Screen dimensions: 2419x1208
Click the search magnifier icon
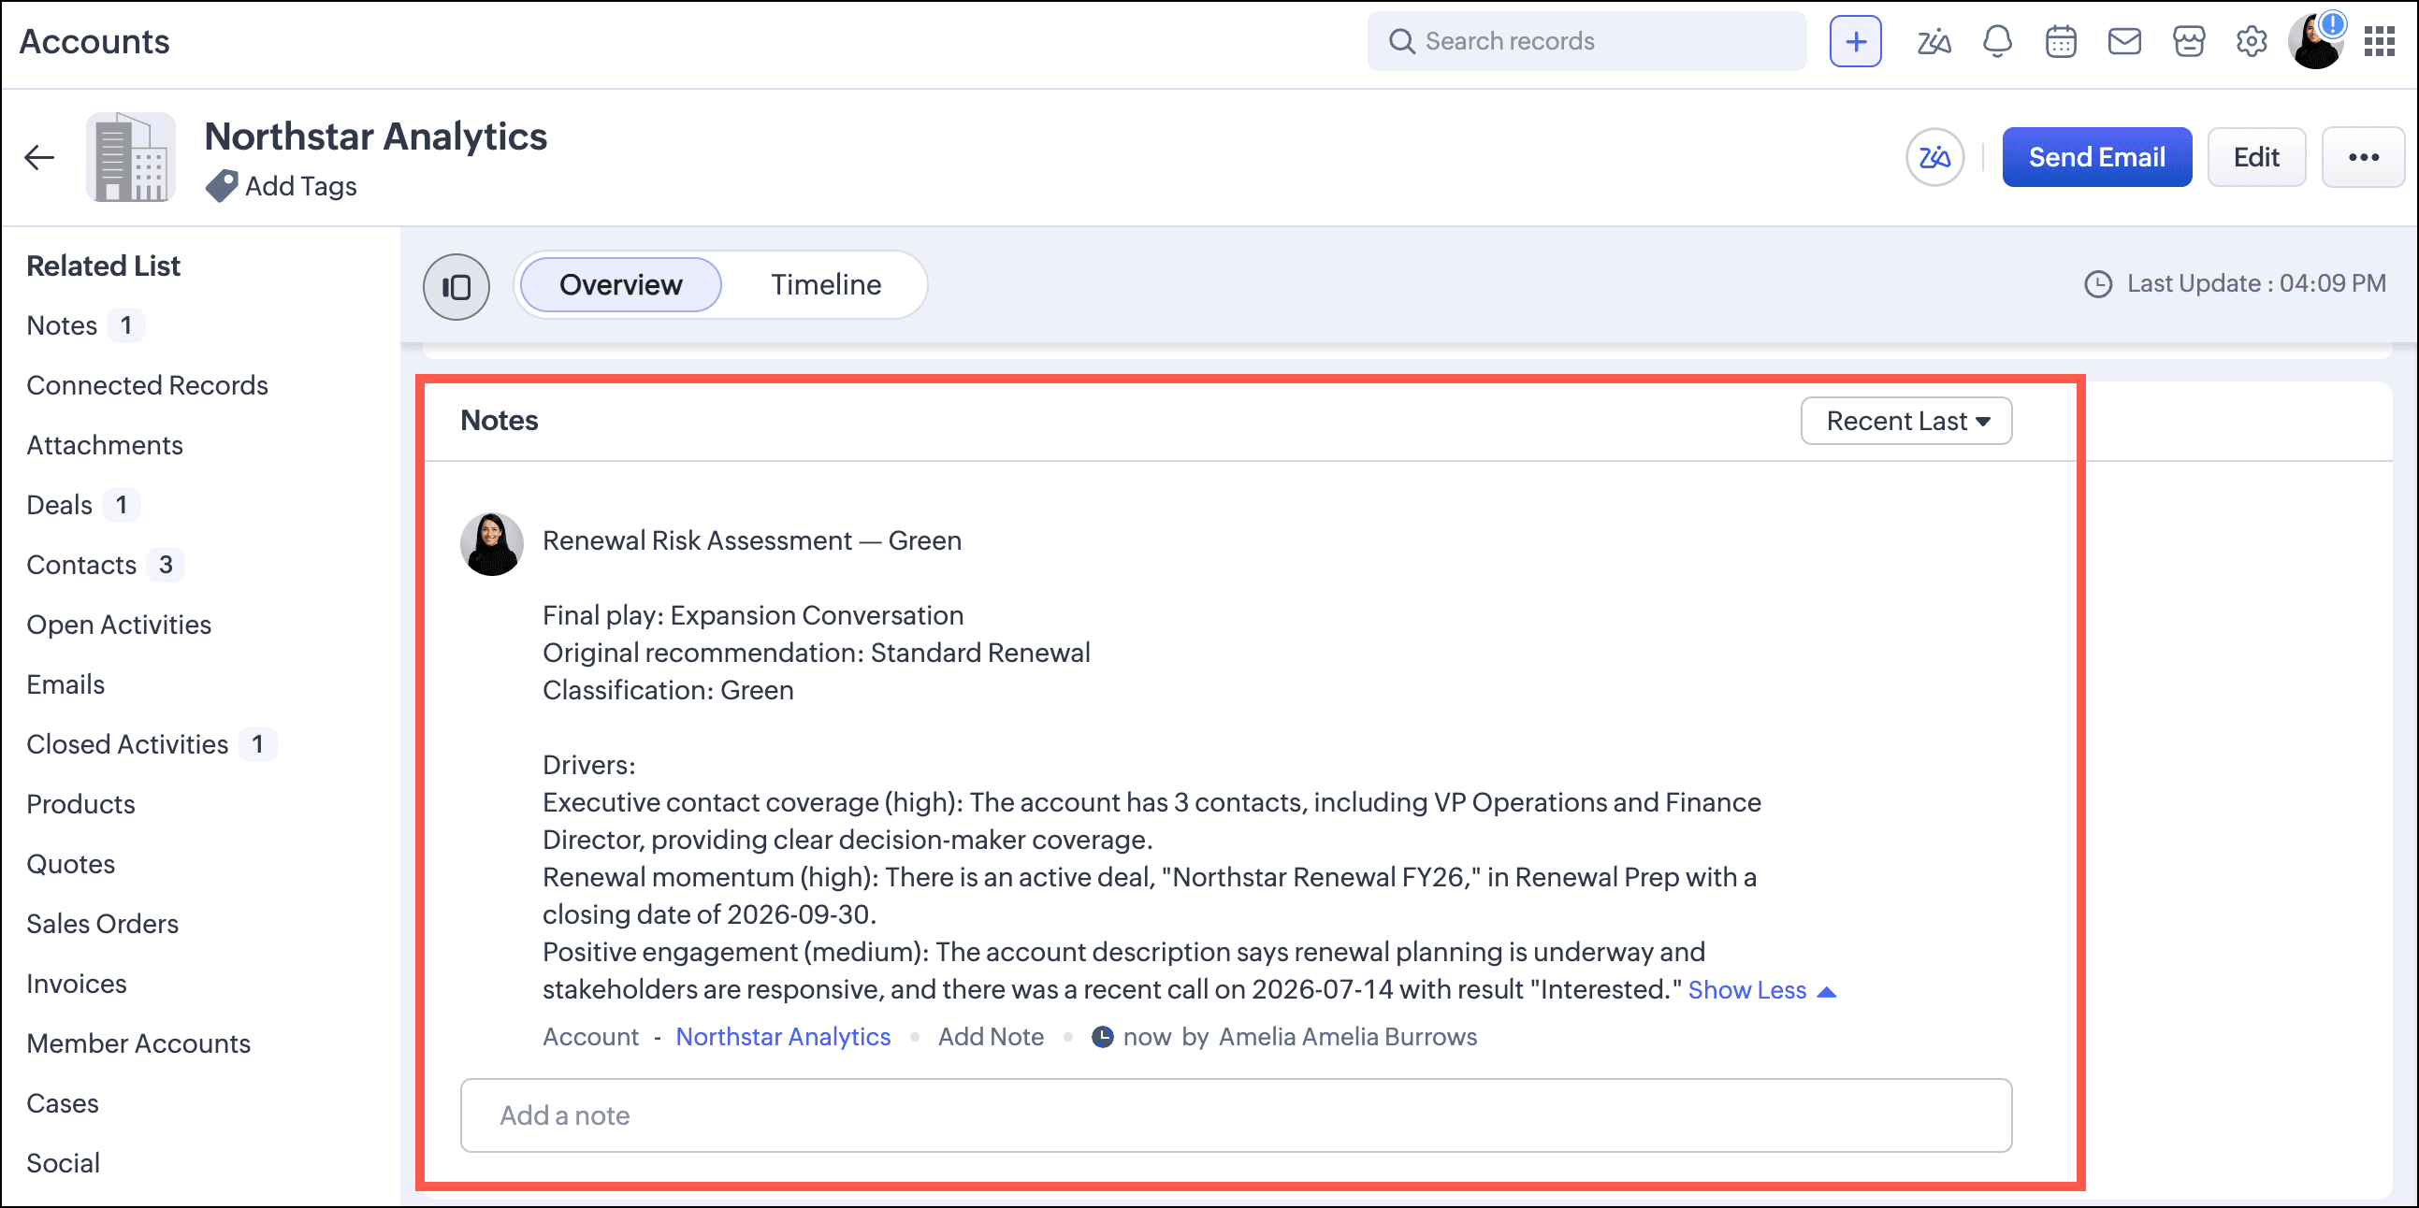[x=1401, y=41]
